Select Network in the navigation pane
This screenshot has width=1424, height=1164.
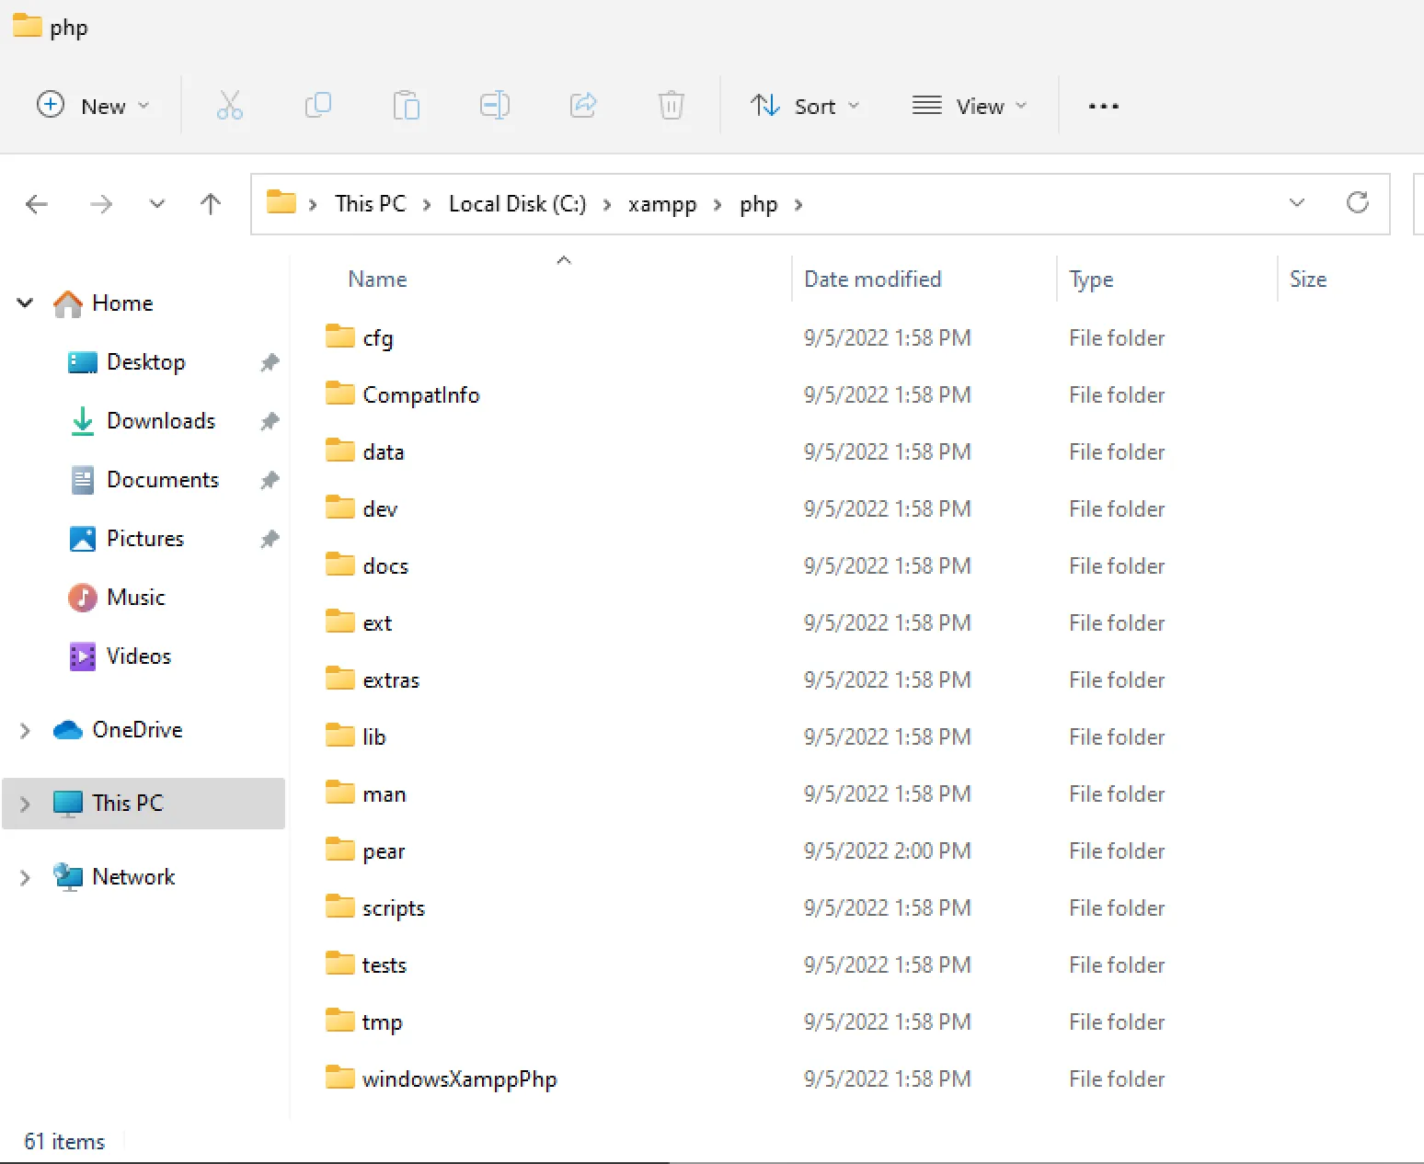[133, 877]
